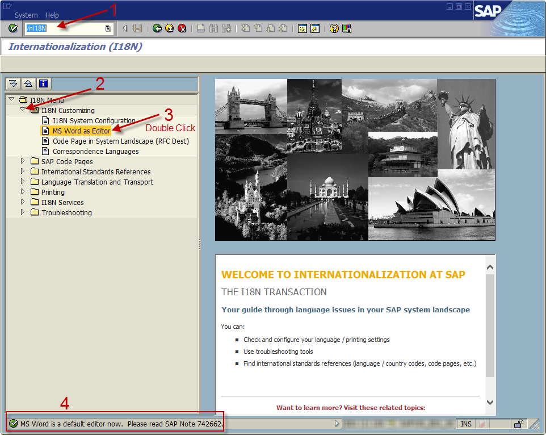546x435 pixels.
Task: Click the blue information icon above the tree
Action: (x=44, y=84)
